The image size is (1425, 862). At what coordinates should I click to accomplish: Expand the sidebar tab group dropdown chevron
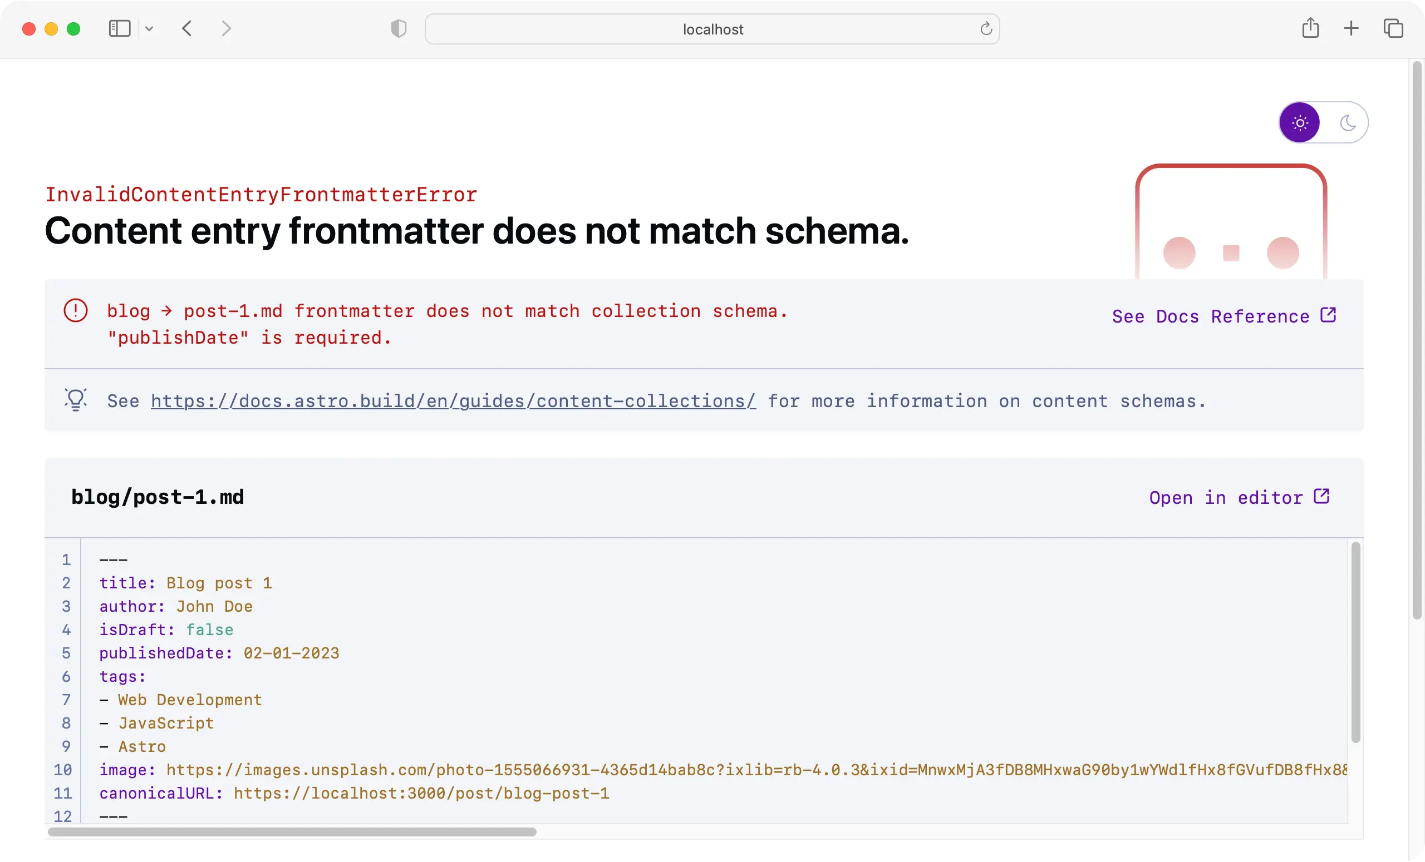[x=149, y=28]
